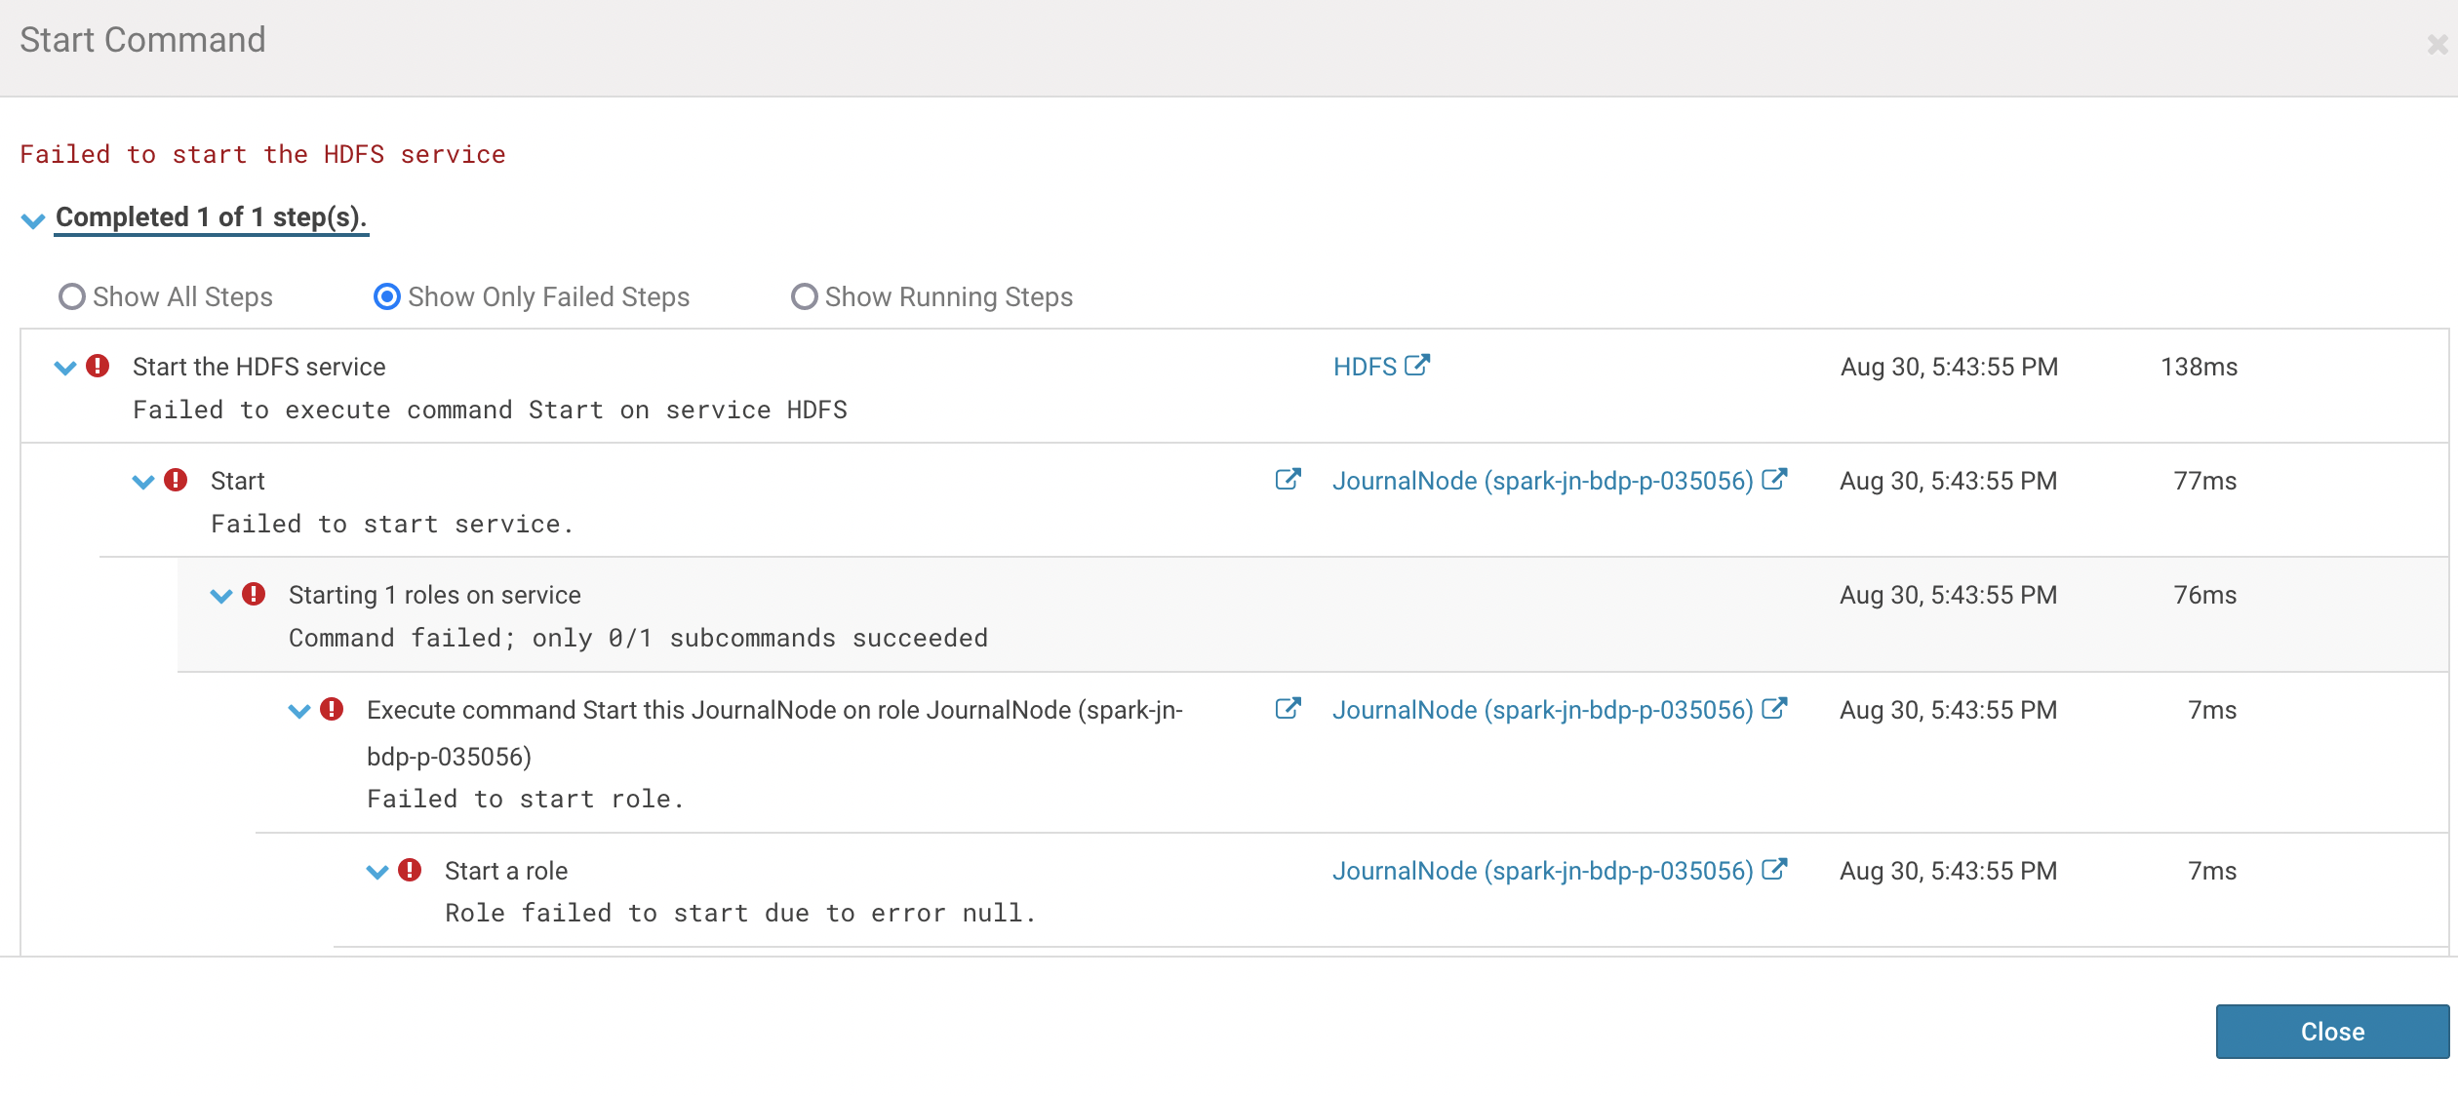Click the error icon on Execute command Start this JournalNode

pyautogui.click(x=333, y=710)
